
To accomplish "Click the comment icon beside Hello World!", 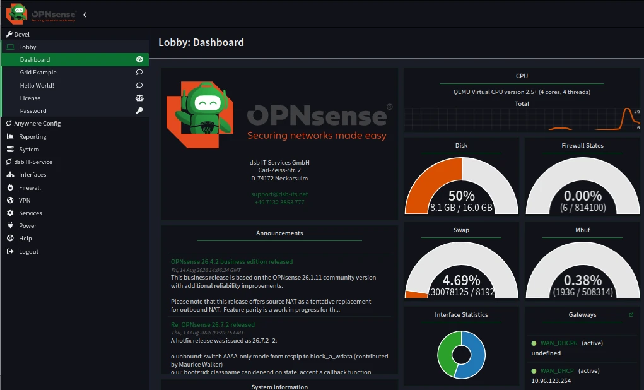I will pyautogui.click(x=139, y=85).
